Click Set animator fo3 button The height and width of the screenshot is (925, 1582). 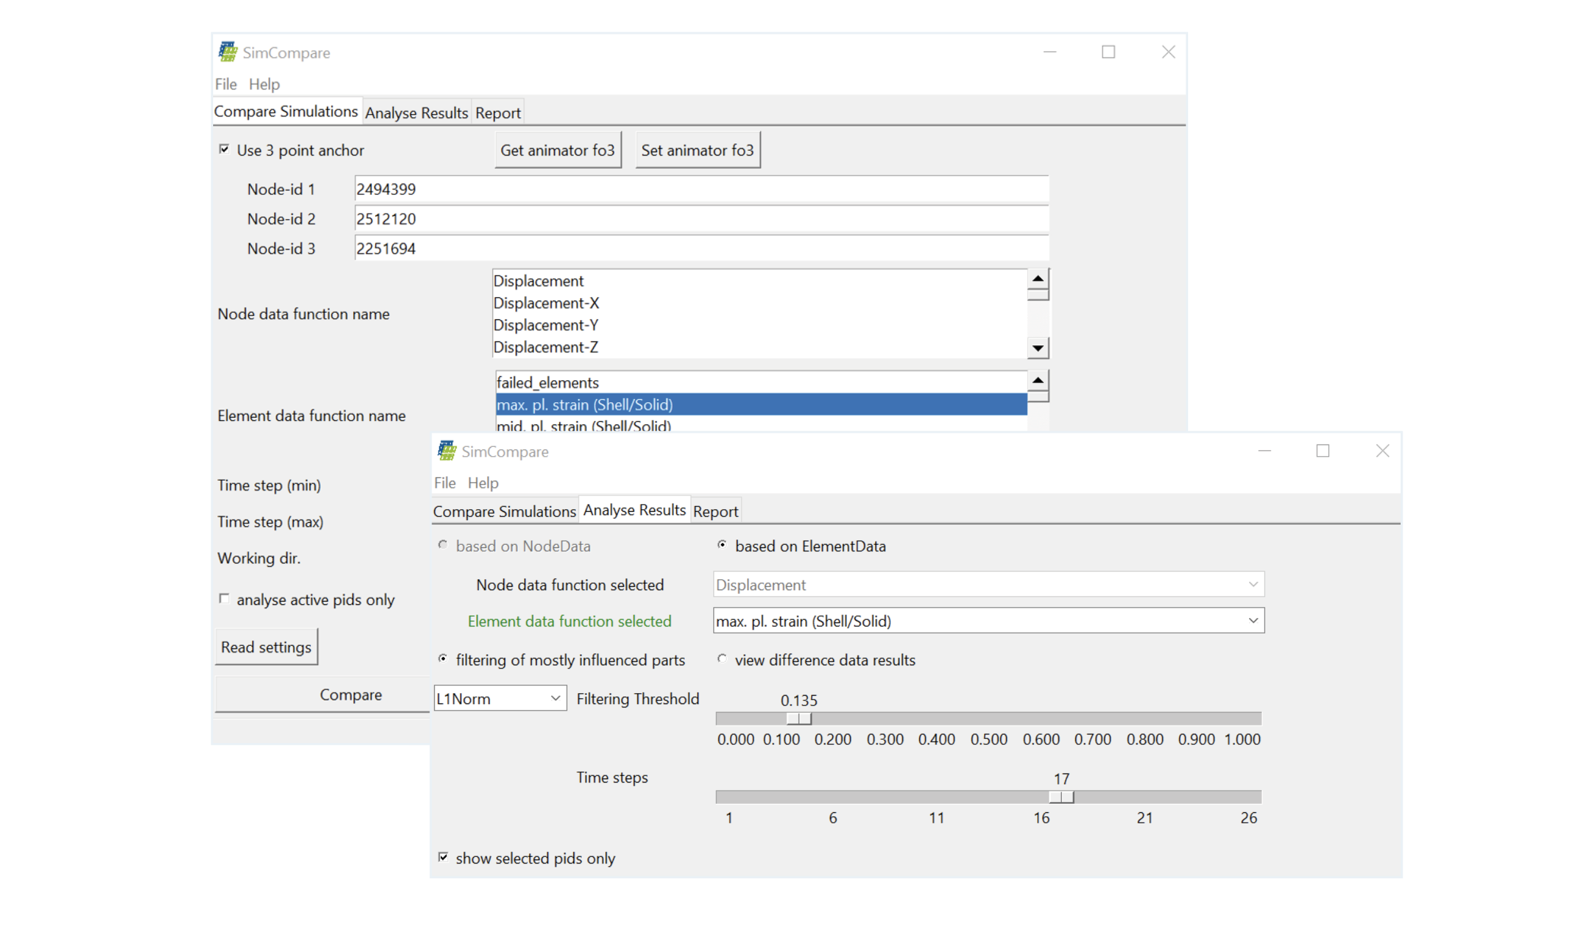(697, 150)
